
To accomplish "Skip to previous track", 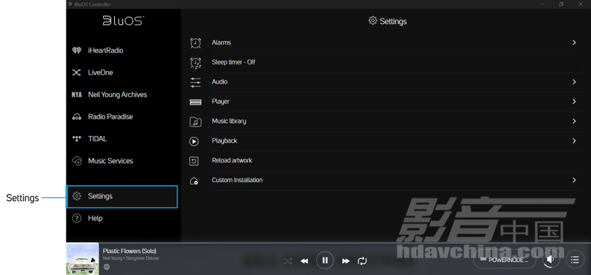I will (x=304, y=260).
